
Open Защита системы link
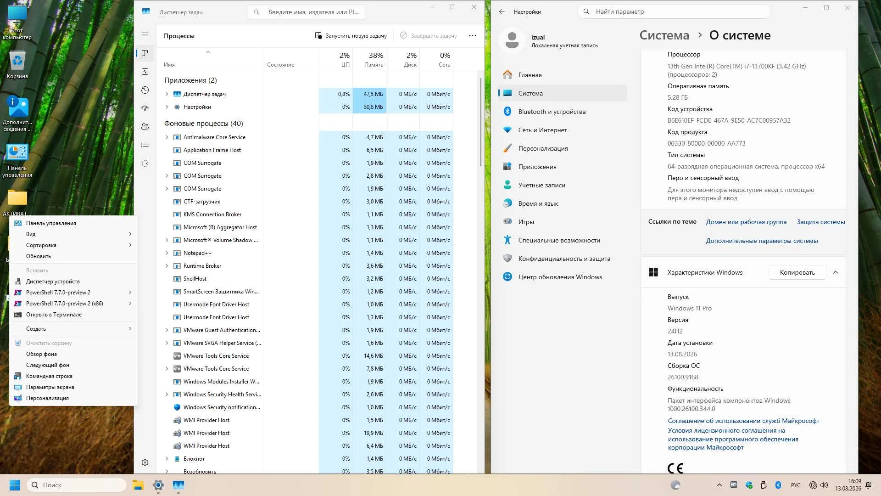(x=821, y=222)
